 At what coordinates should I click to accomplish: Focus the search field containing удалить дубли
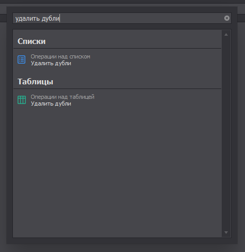coord(122,18)
